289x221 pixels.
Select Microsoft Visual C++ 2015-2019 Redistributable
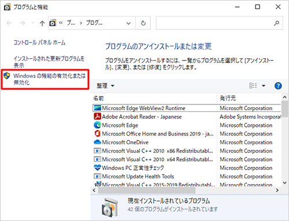158,184
